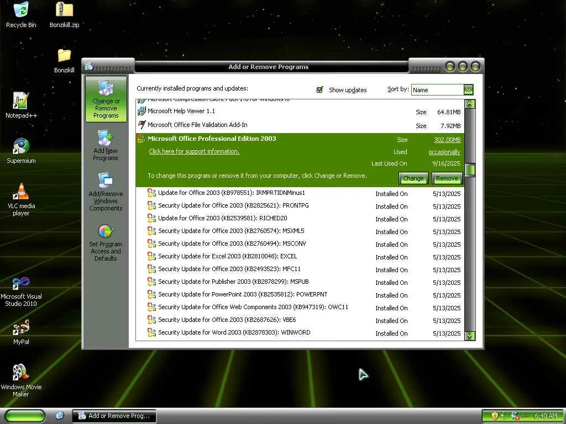Viewport: 566px width, 424px height.
Task: Open Set Program Access and Defaults
Action: point(106,243)
